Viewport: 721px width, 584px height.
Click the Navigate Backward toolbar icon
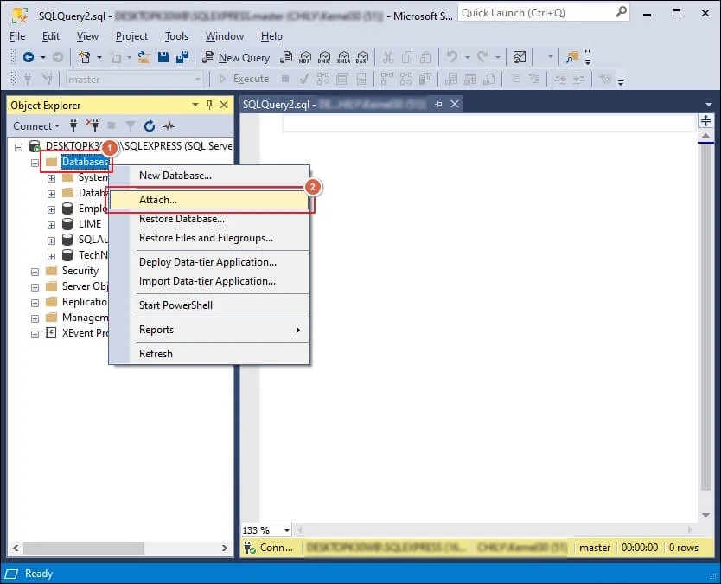tap(29, 57)
